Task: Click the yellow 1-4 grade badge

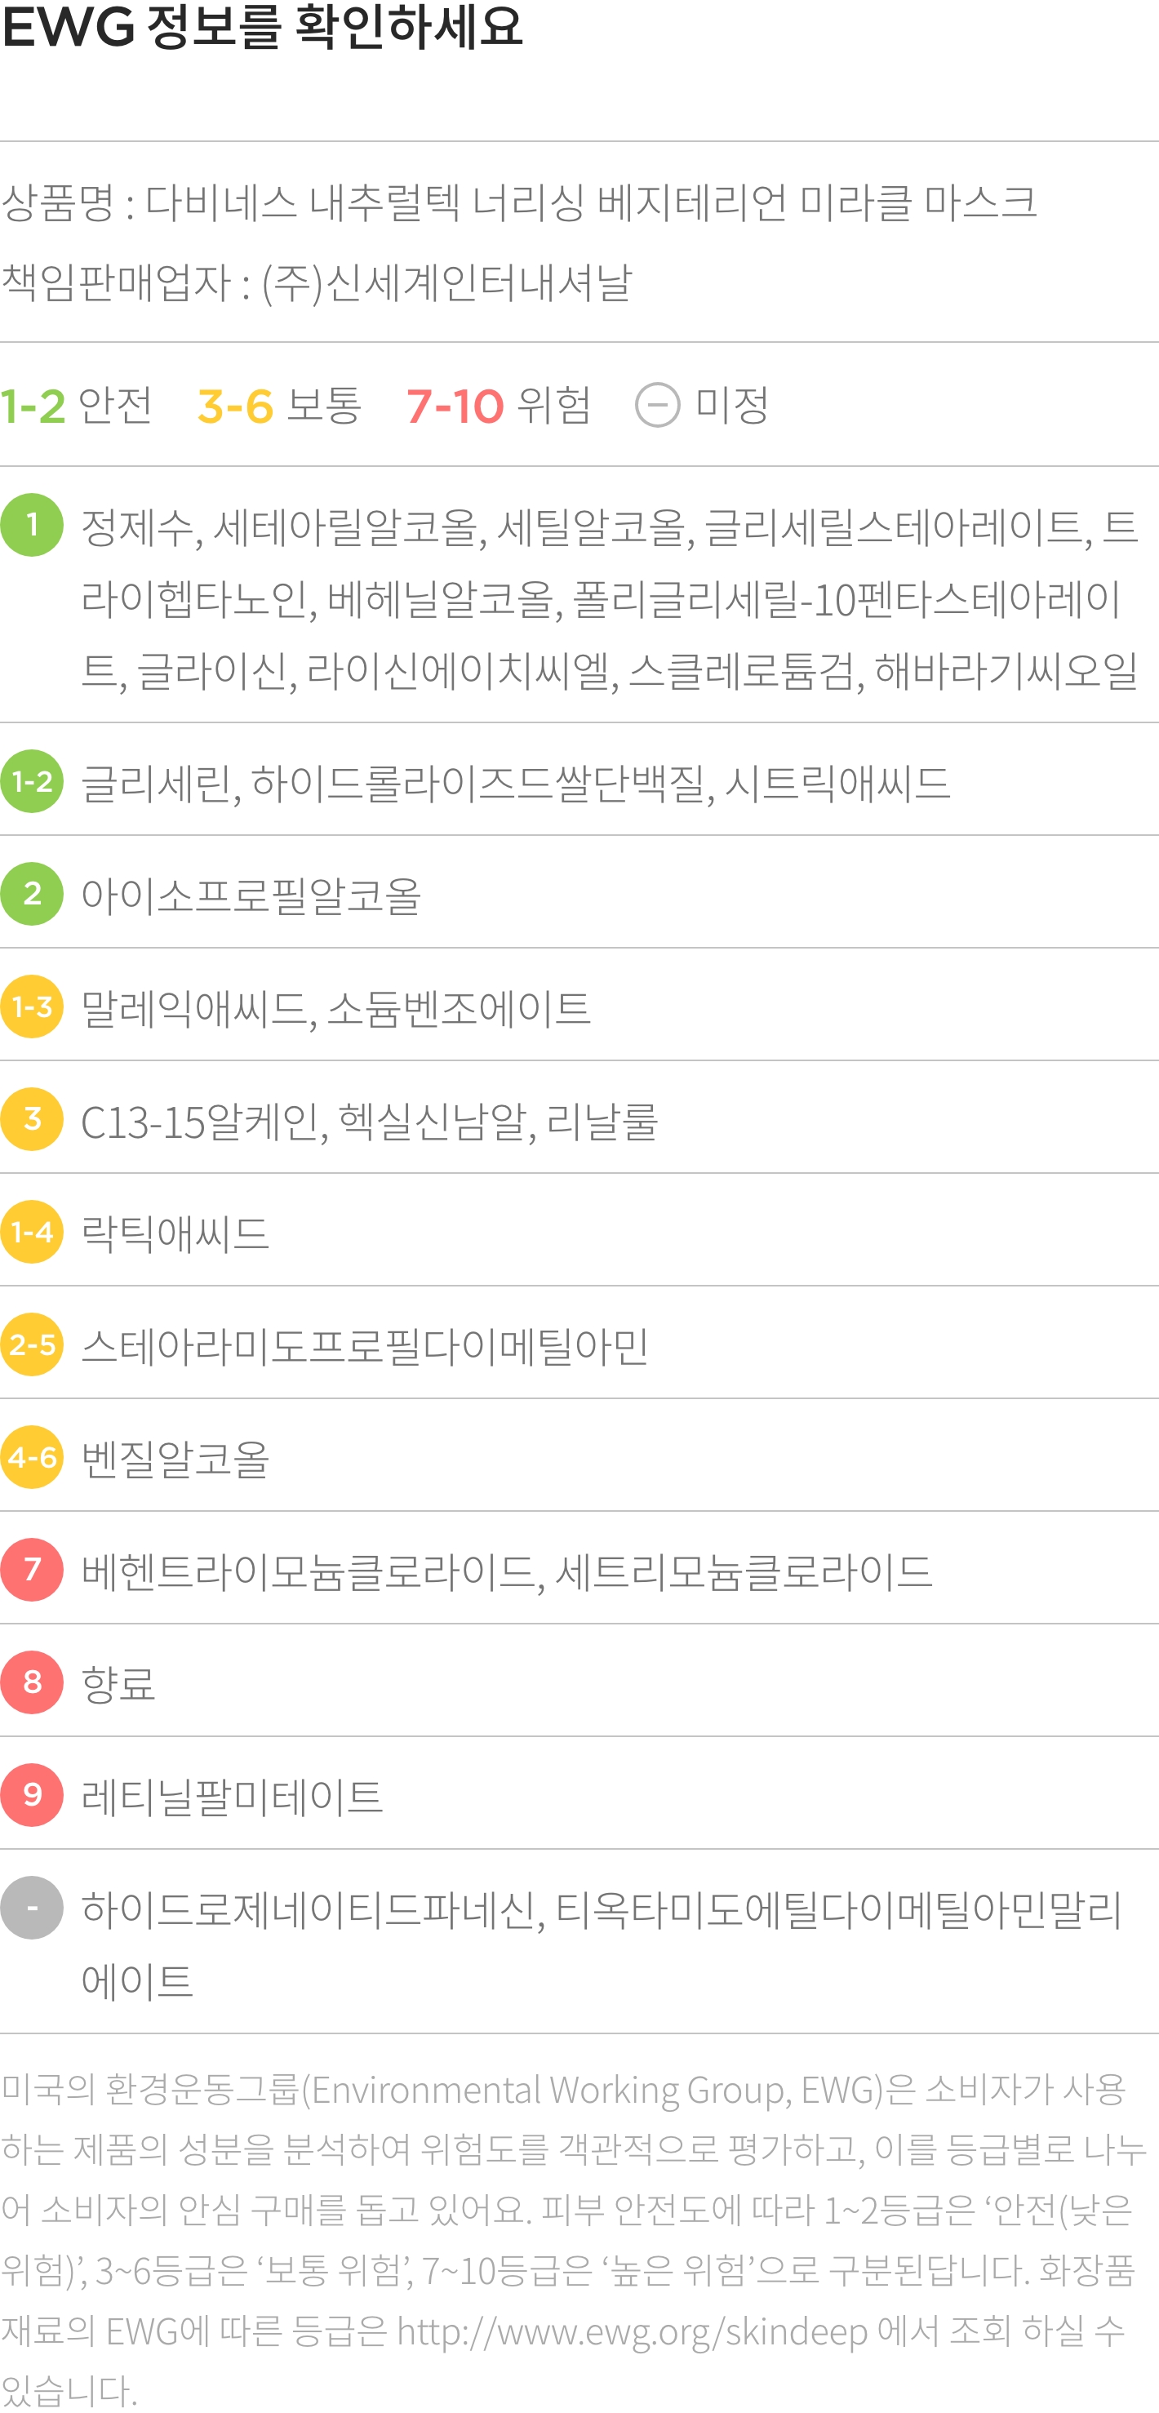Action: [32, 1232]
